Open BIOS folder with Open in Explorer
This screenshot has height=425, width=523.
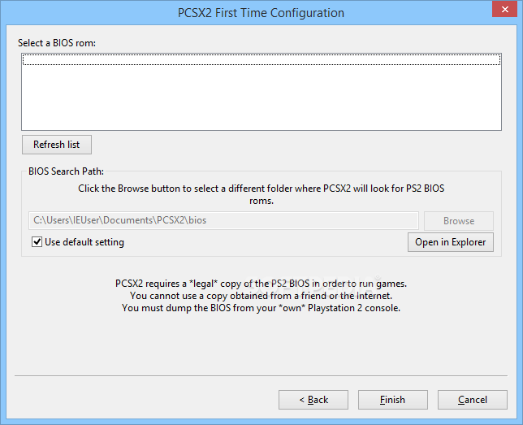pos(450,242)
